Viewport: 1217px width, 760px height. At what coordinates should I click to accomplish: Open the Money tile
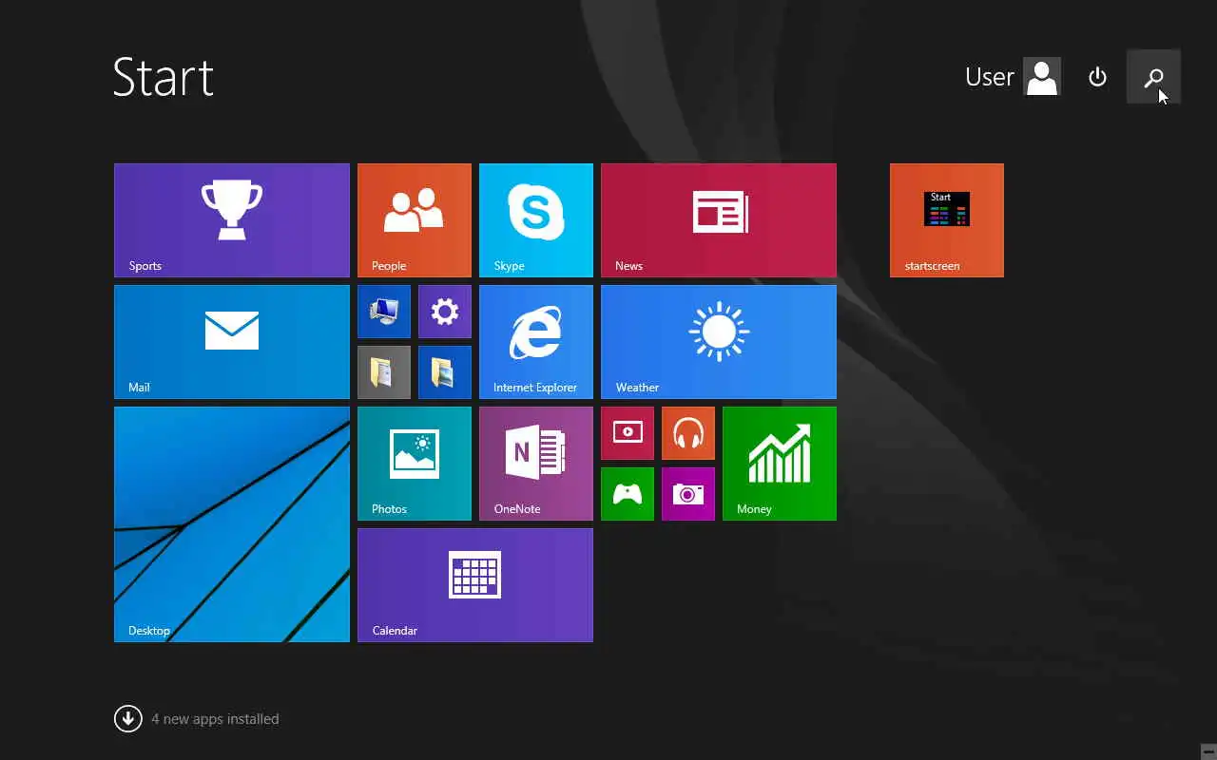point(780,464)
